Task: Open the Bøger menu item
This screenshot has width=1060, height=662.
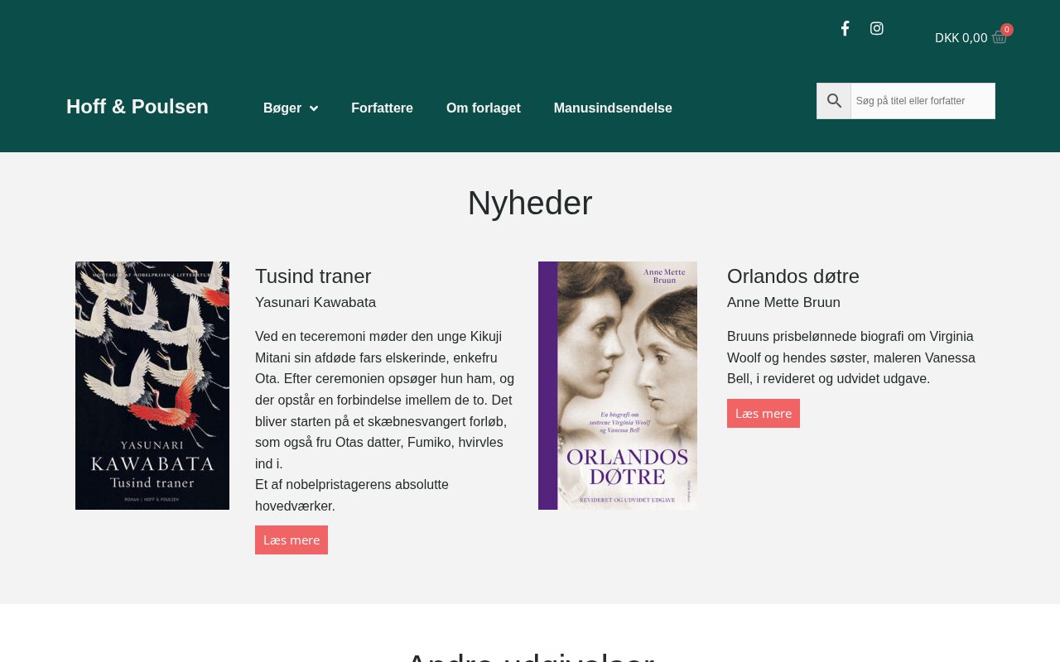Action: click(x=282, y=108)
